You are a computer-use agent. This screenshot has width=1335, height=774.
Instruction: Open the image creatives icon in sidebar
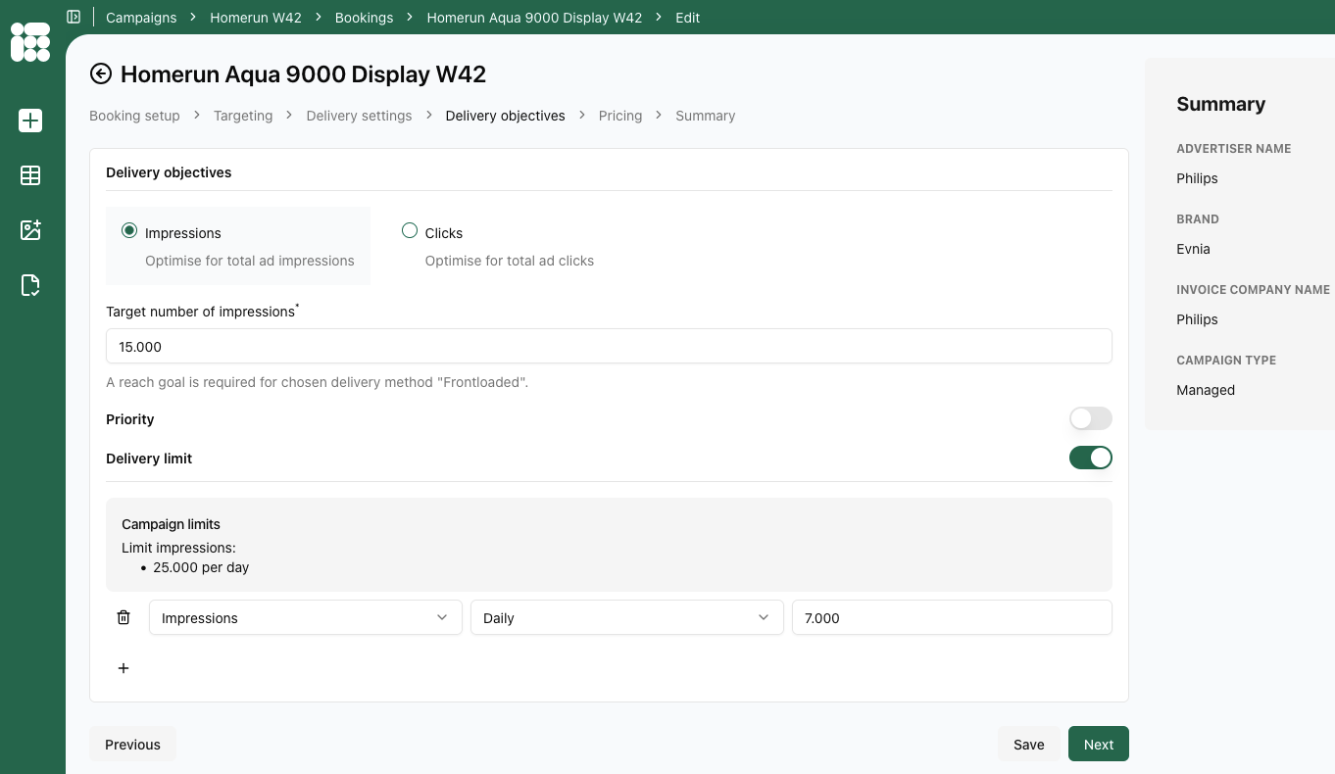coord(30,230)
